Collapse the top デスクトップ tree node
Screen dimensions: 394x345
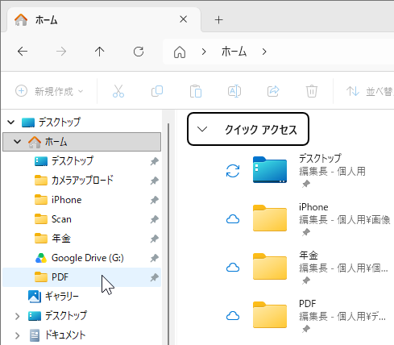(11, 123)
